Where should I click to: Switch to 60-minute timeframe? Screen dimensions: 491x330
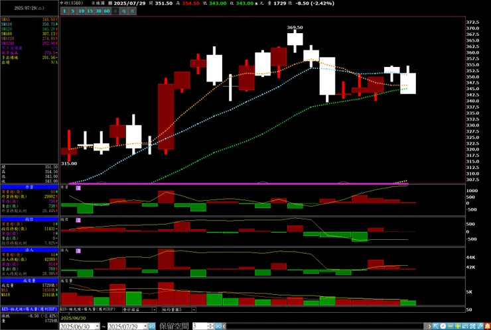107,11
